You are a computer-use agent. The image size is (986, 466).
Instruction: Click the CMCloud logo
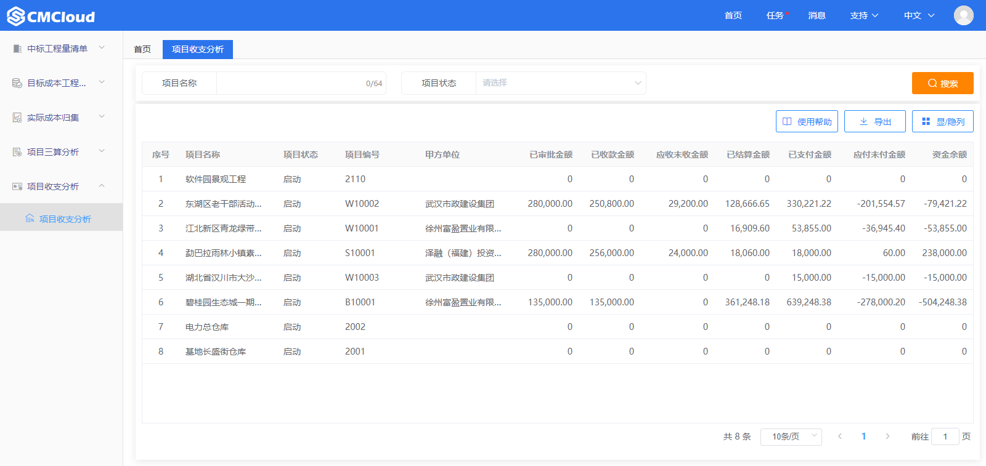click(x=51, y=16)
